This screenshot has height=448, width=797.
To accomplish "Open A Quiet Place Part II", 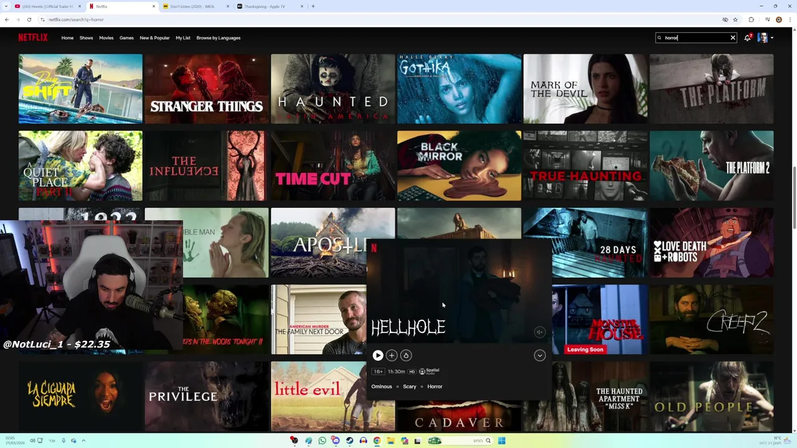I will click(x=80, y=166).
